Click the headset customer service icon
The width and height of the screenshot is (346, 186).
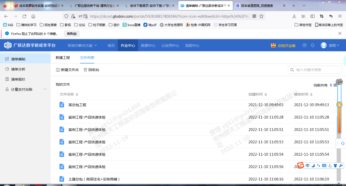pyautogui.click(x=343, y=144)
